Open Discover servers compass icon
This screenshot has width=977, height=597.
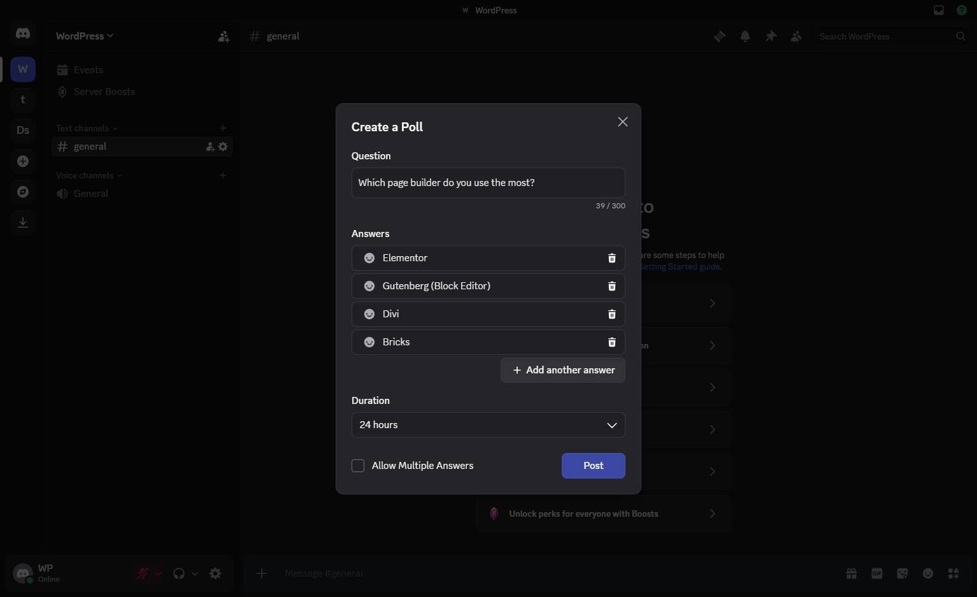[23, 192]
